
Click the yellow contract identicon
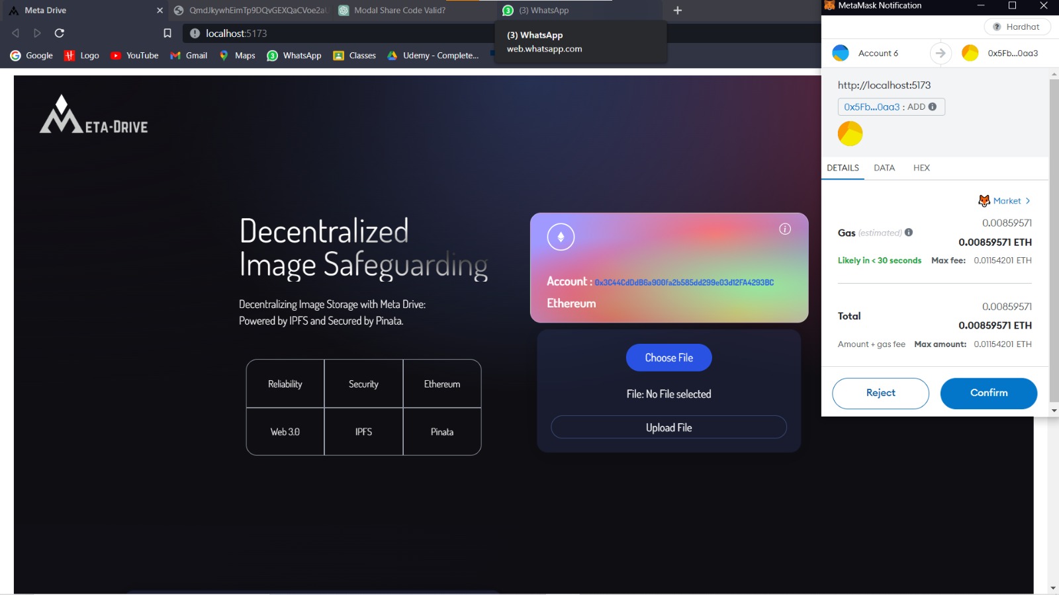pyautogui.click(x=851, y=134)
